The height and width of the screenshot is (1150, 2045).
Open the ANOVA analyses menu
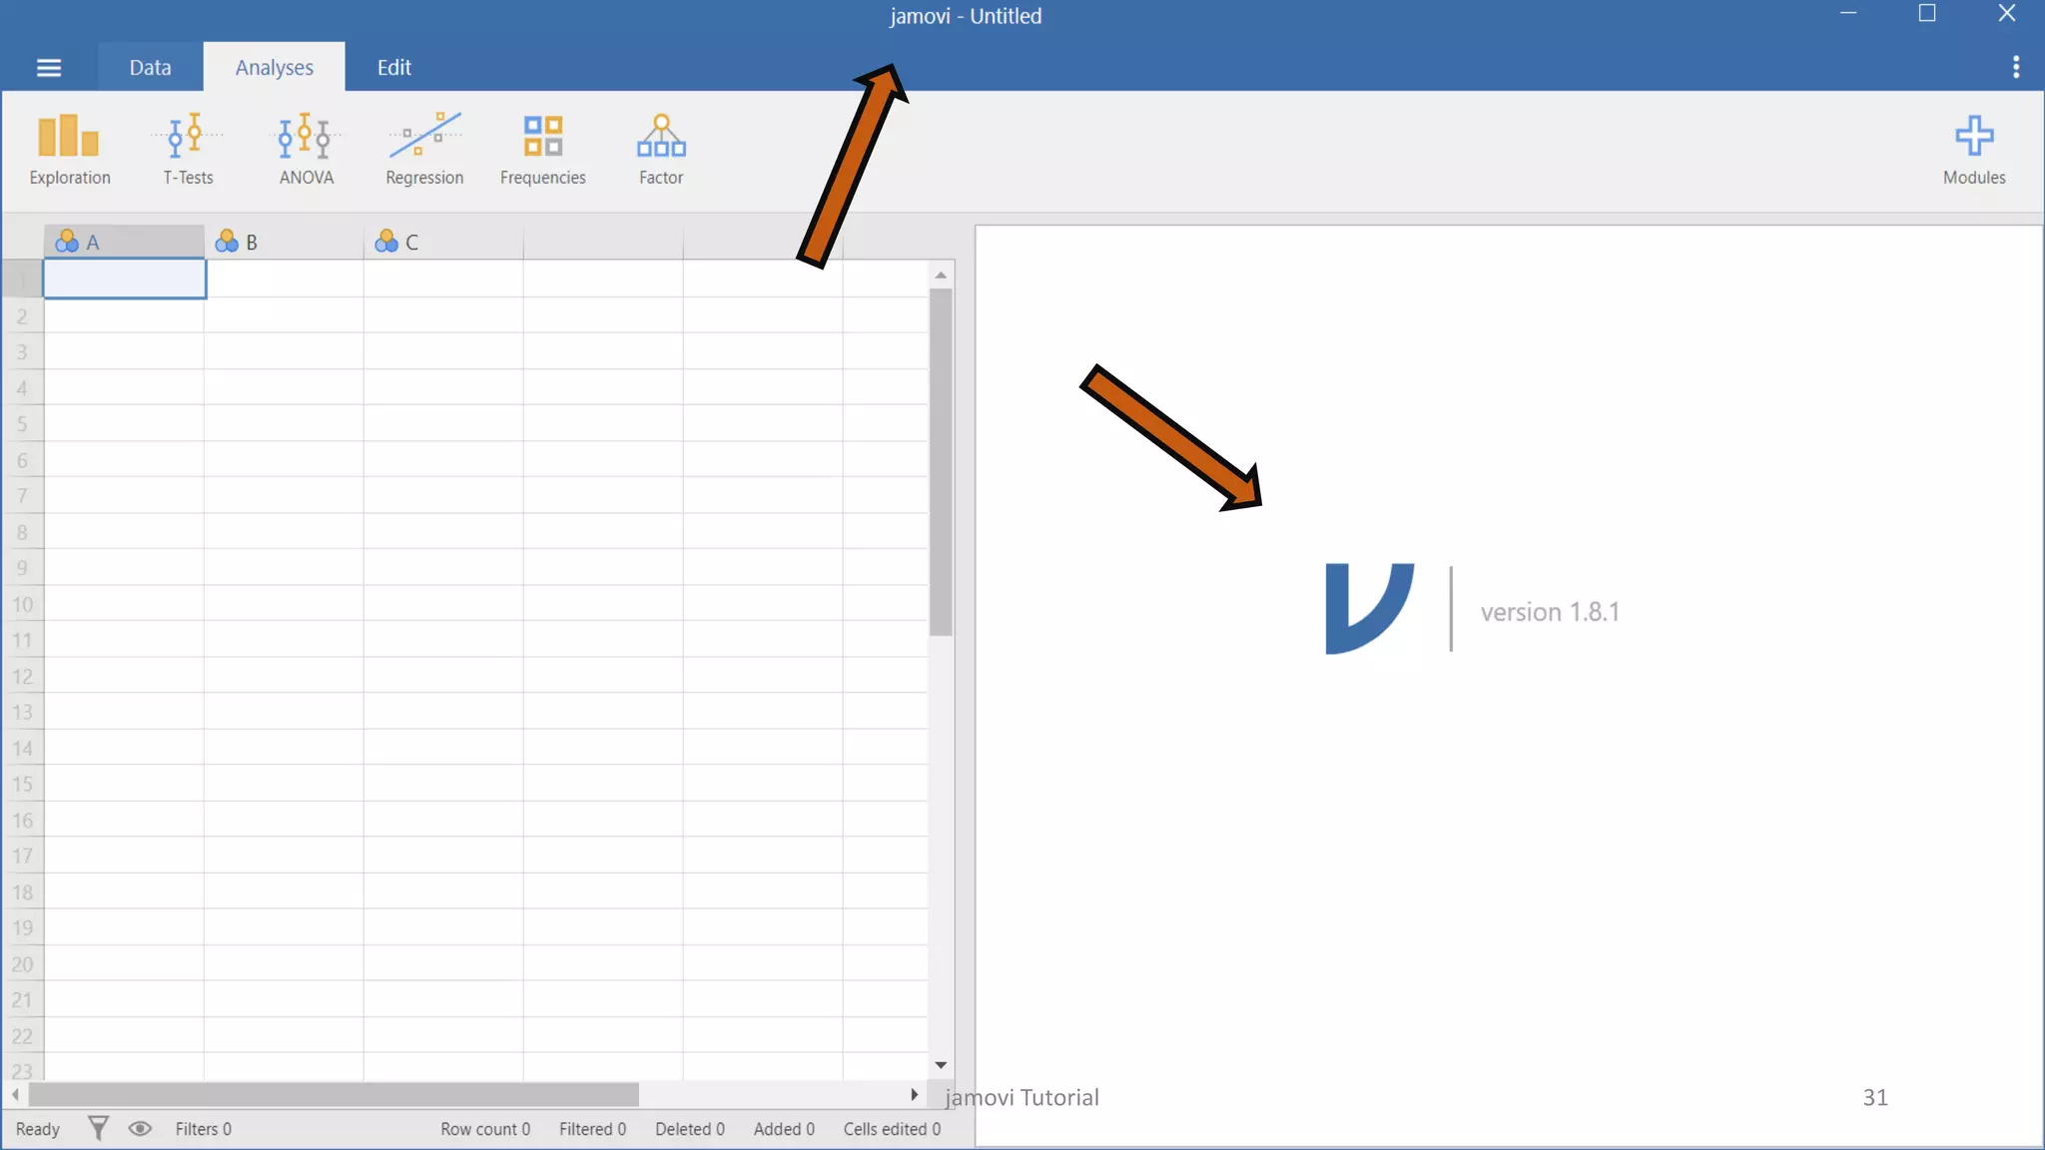click(x=306, y=148)
